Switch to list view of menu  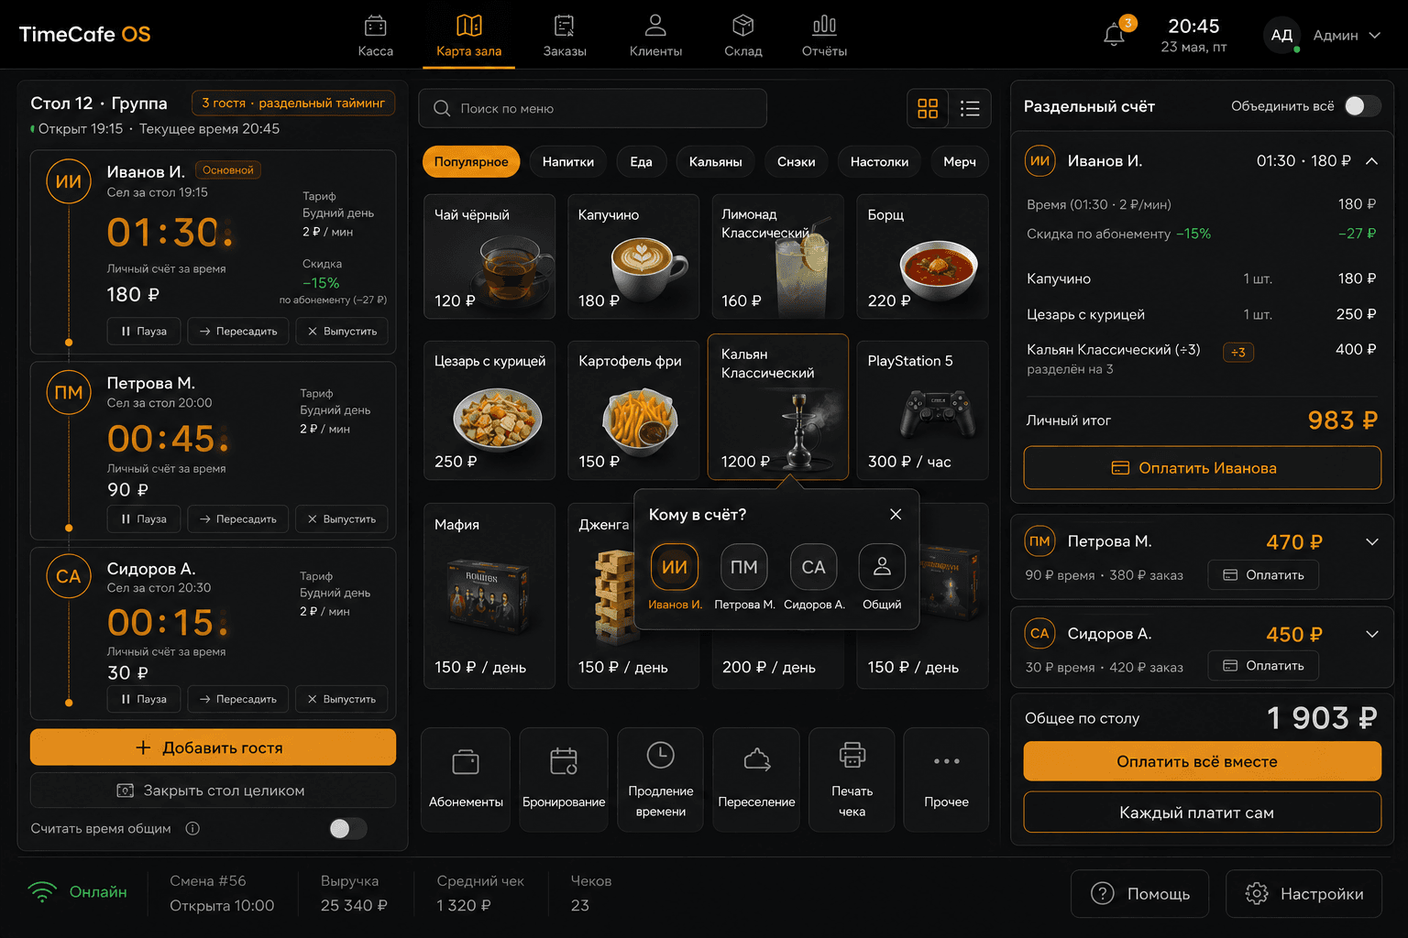970,109
